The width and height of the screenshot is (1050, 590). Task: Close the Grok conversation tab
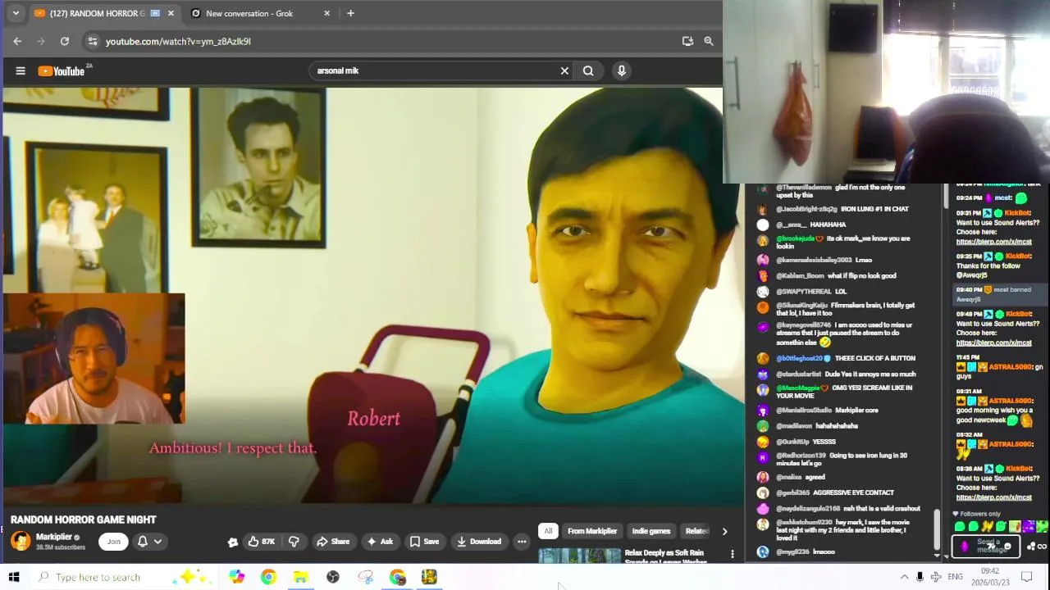click(327, 13)
